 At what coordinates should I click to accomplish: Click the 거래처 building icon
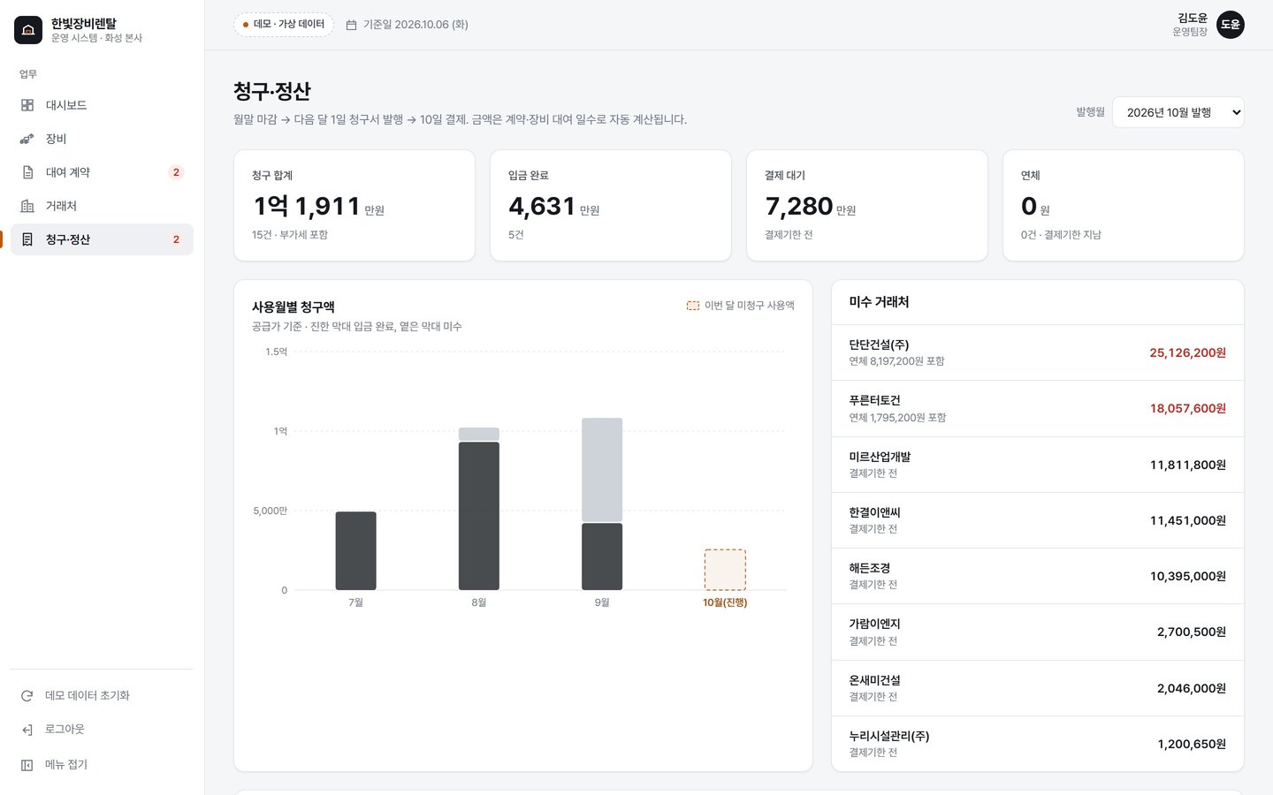27,206
